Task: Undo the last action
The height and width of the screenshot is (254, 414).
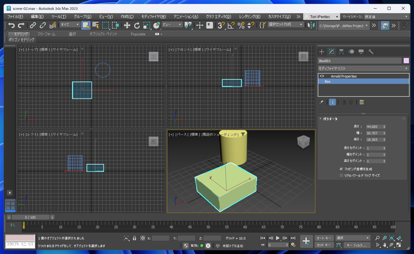Action: [x=11, y=25]
